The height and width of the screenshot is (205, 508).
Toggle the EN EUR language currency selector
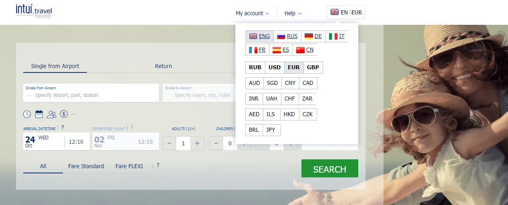click(x=346, y=12)
